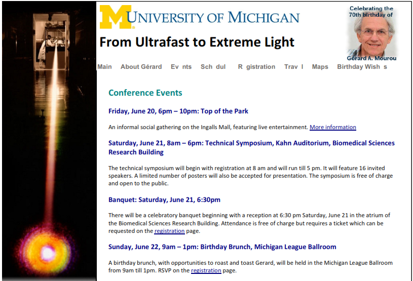Click the Birthday Brunch event heading
The width and height of the screenshot is (413, 281).
pos(222,247)
